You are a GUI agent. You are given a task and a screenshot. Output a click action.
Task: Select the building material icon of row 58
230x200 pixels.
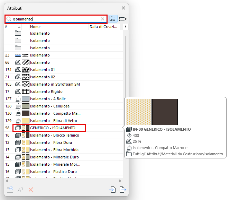[18, 128]
